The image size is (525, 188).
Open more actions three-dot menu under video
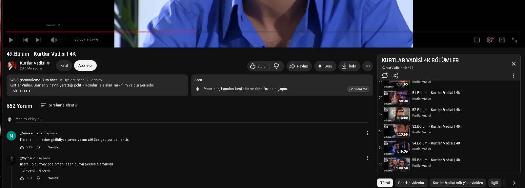368,66
